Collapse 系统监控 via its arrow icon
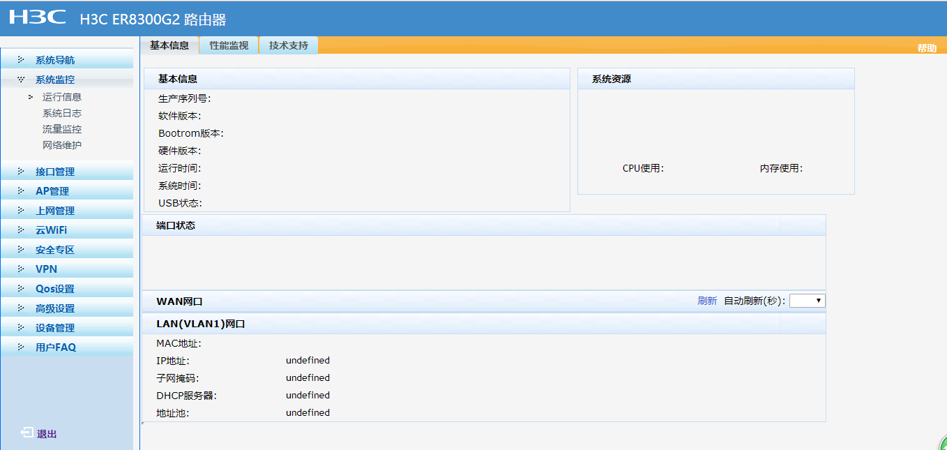This screenshot has height=450, width=947. click(21, 80)
